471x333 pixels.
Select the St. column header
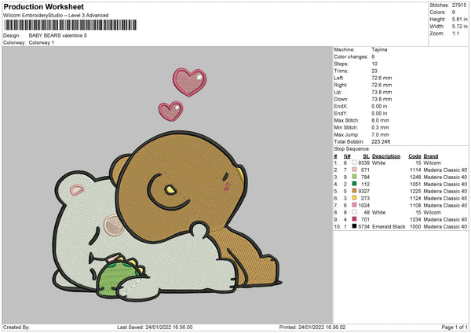point(366,156)
